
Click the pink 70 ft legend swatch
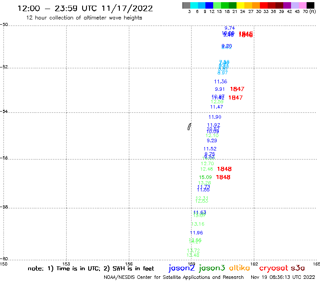302,5
